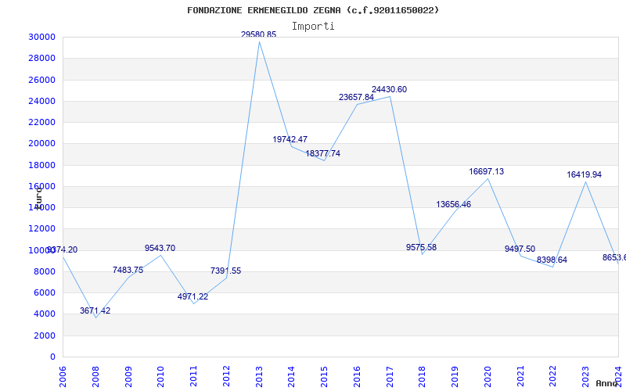Select the data label 7391.55
This screenshot has width=626, height=391.
point(225,271)
